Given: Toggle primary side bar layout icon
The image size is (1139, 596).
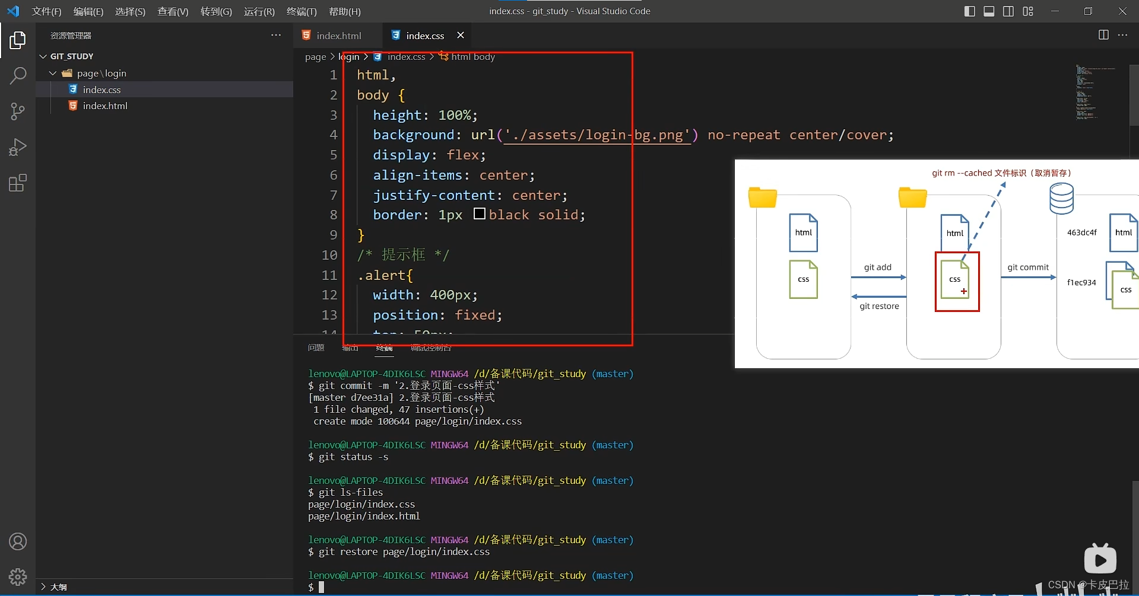Looking at the screenshot, I should [x=970, y=11].
